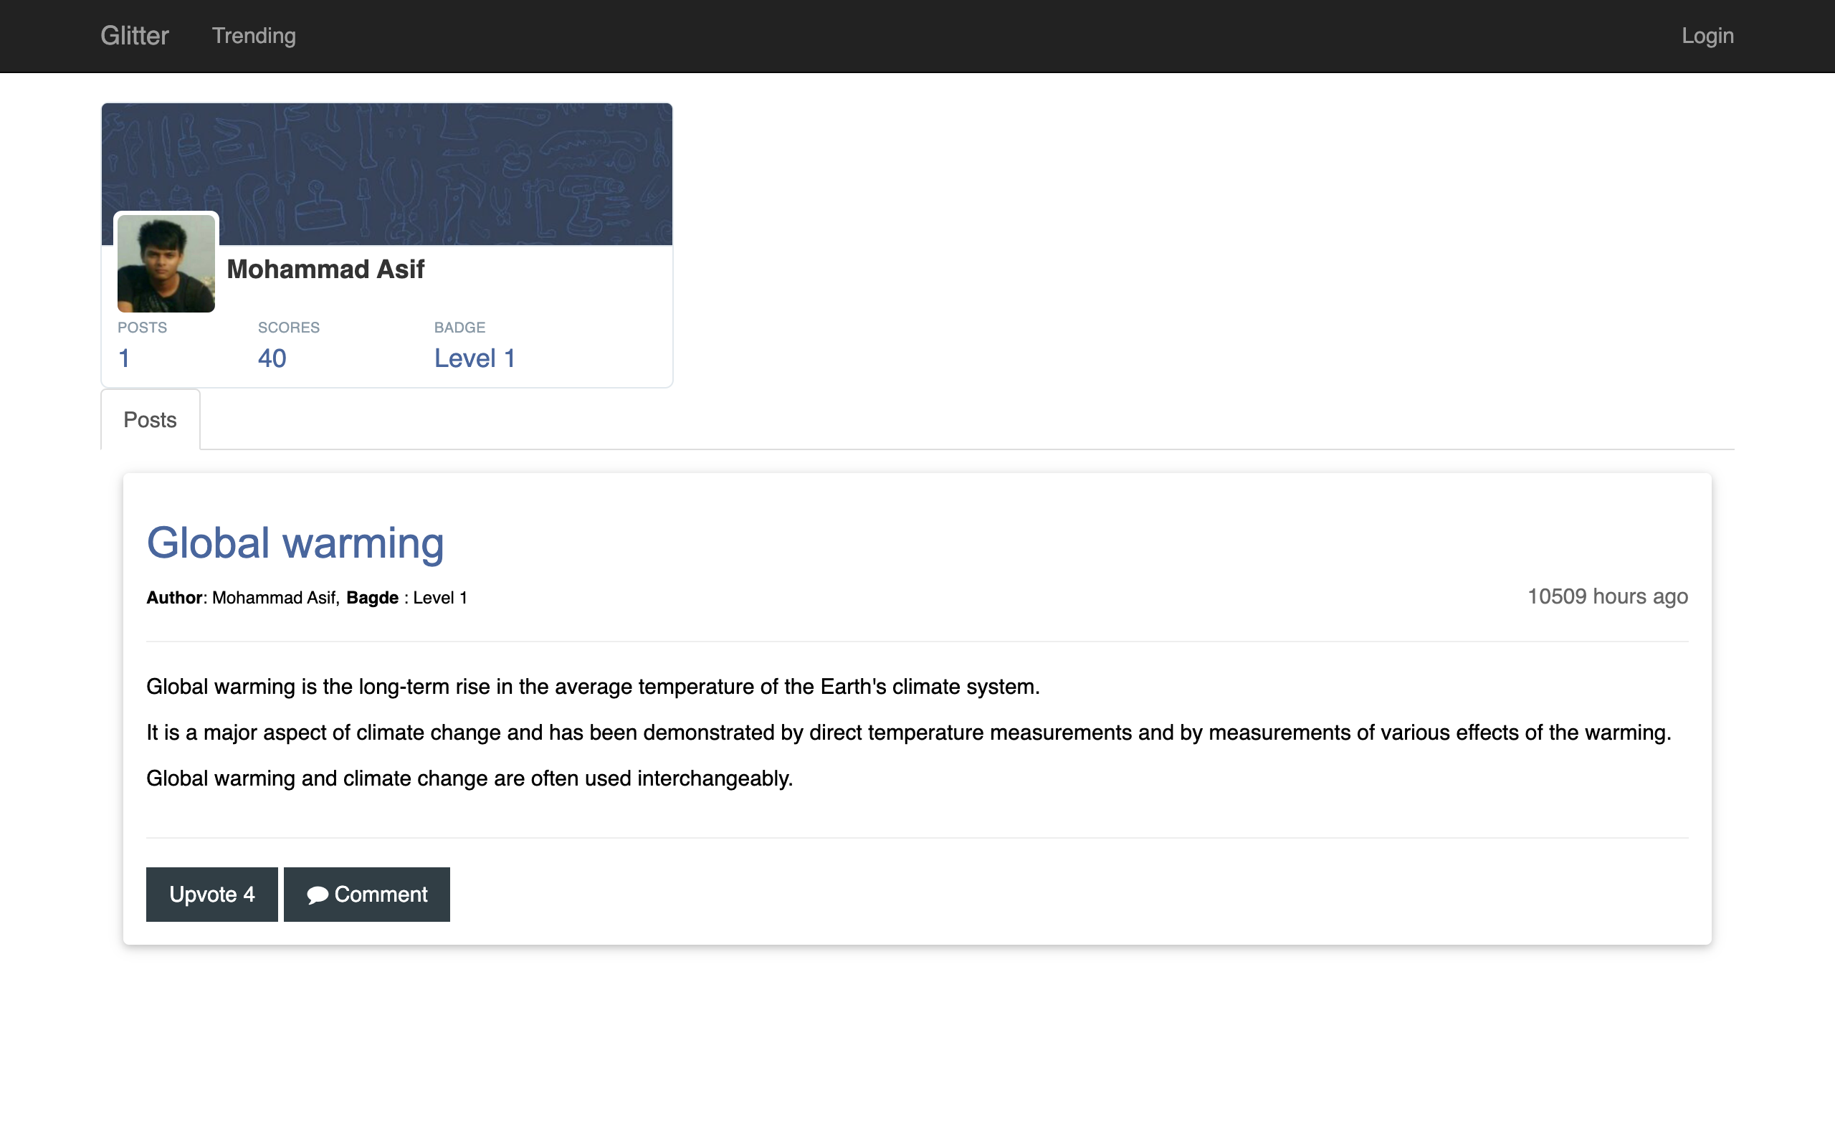Screen dimensions: 1835x1144
Task: Click Mohammad Asif's profile avatar photo
Action: click(x=166, y=262)
